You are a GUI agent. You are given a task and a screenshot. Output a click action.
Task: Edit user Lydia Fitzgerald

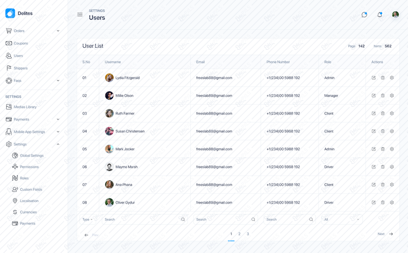[x=374, y=78]
